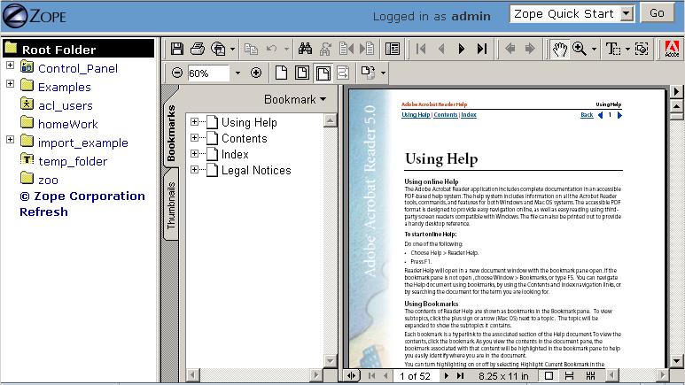
Task: Open the zoo folder link
Action: (48, 181)
